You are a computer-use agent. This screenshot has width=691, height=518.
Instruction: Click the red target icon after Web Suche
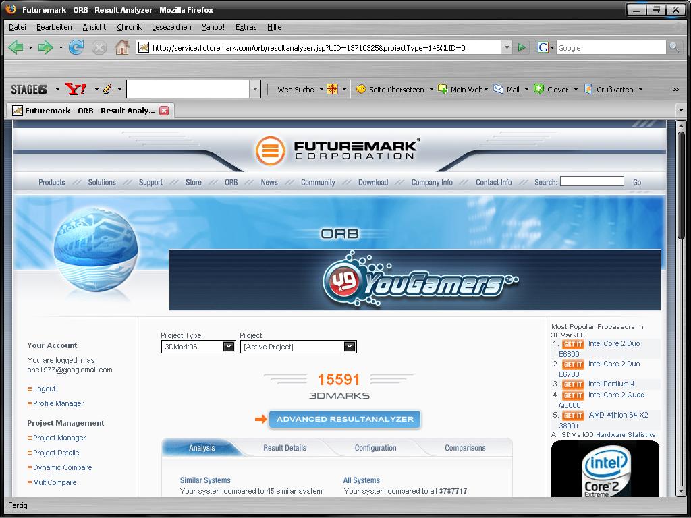(x=332, y=89)
